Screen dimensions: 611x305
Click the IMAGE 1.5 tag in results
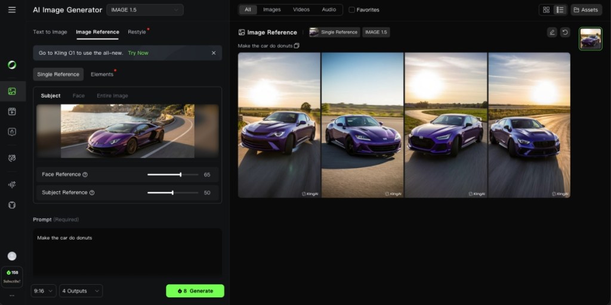point(376,32)
